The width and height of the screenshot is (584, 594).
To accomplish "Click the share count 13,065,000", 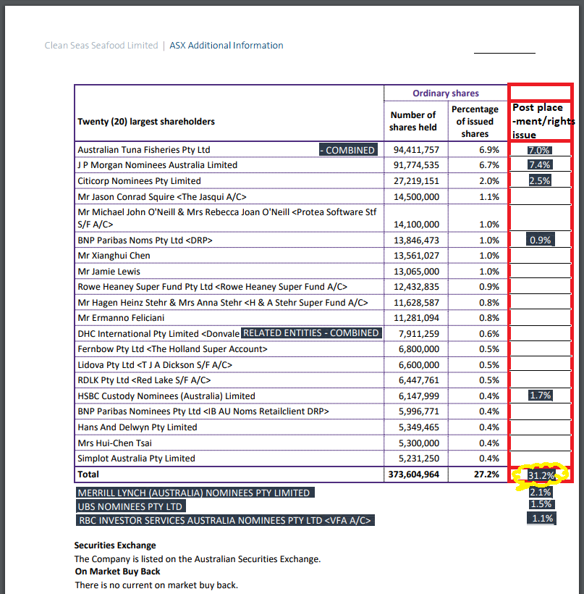I will 416,272.
